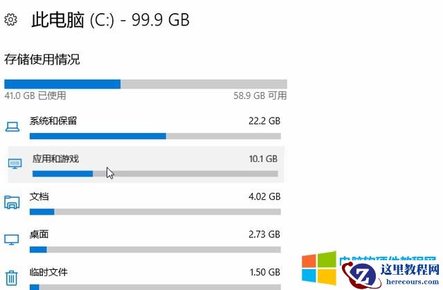The height and width of the screenshot is (290, 443).
Task: Click the overall C: drive usage bar
Action: (x=145, y=84)
